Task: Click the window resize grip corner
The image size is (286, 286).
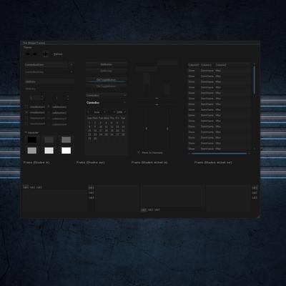Action: pyautogui.click(x=258, y=217)
